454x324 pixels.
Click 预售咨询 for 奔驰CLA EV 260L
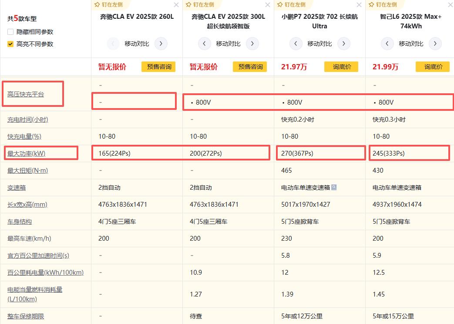[x=158, y=67]
